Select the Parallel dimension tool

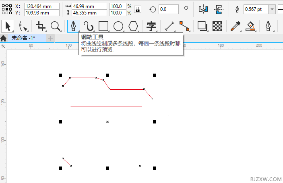pyautogui.click(x=169, y=26)
